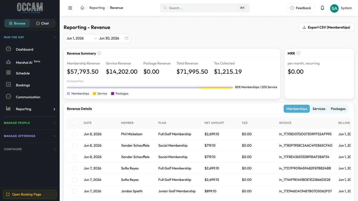358x201 pixels.
Task: Click the MEMBER column header
Action: (x=127, y=123)
